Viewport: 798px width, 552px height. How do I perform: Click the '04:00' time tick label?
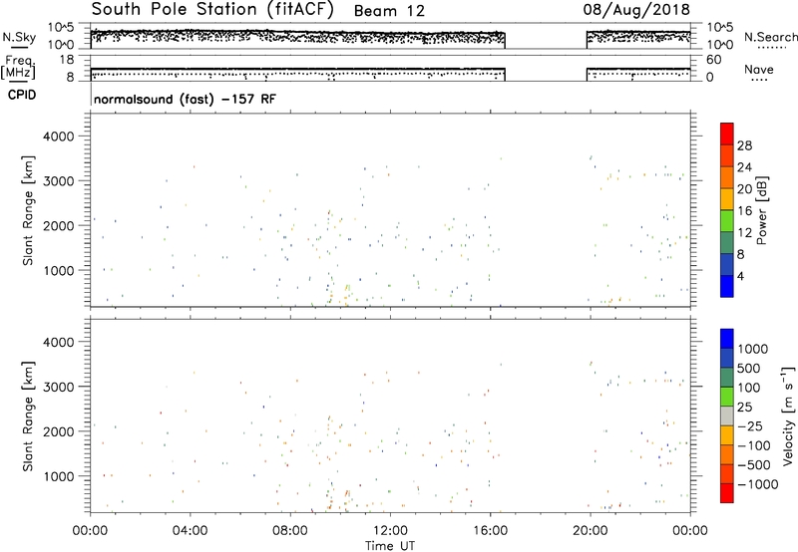pyautogui.click(x=190, y=531)
